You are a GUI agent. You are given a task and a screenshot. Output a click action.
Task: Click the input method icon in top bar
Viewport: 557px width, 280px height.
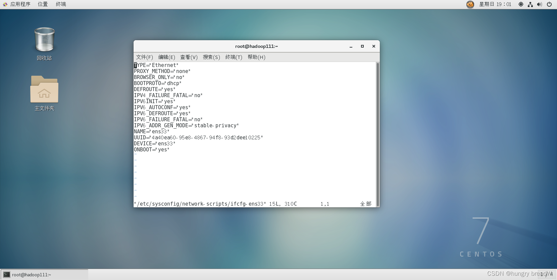470,4
